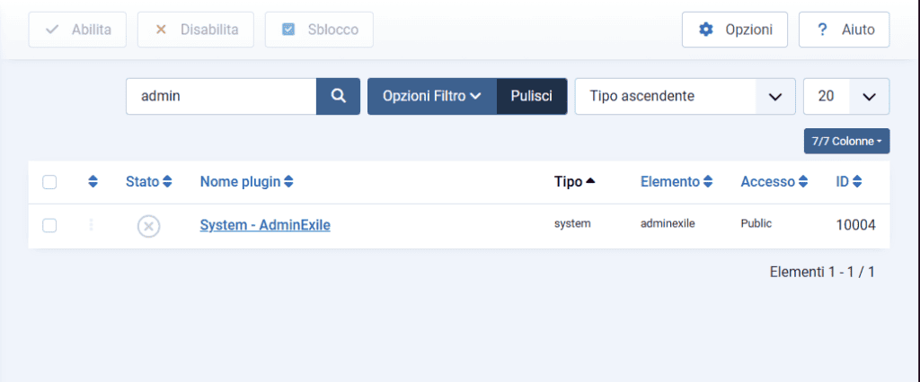Click the Sblocco check-in button
This screenshot has height=382, width=920.
click(x=319, y=30)
